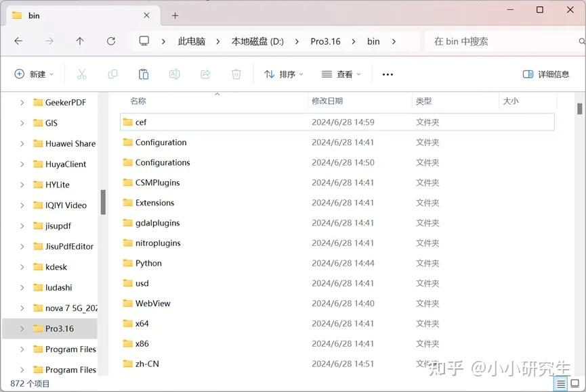Switch to large thumbnails view icon in status bar
This screenshot has height=392, width=586.
click(575, 383)
